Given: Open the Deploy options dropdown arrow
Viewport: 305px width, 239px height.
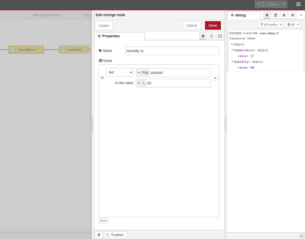Looking at the screenshot, I should pos(284,4).
